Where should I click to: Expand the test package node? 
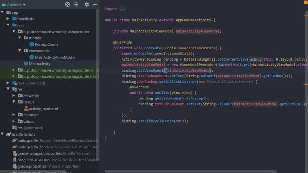13,76
